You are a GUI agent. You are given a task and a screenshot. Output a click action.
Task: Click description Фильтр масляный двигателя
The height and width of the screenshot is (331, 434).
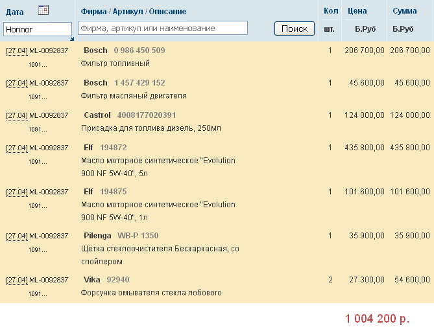(x=134, y=96)
